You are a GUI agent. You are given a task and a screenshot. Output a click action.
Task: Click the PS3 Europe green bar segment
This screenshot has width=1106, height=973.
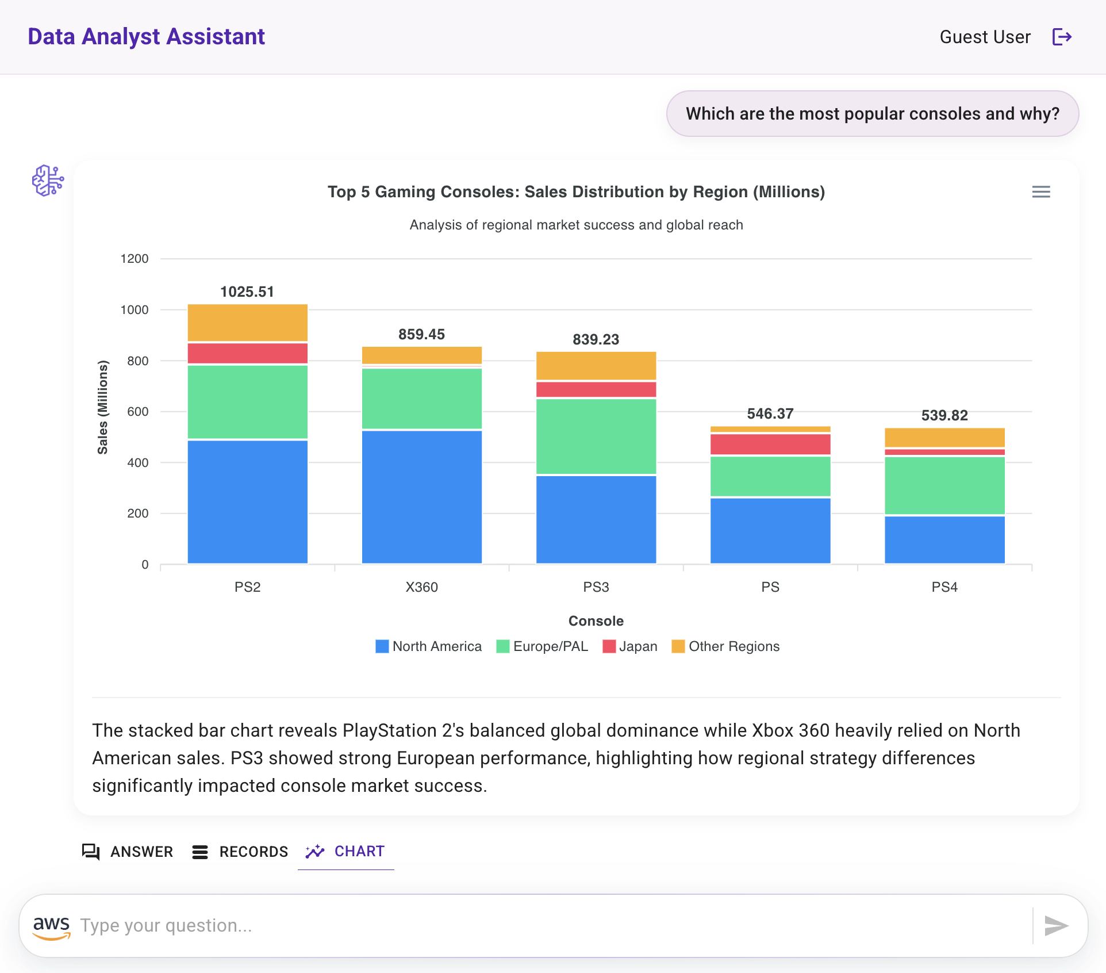point(596,436)
